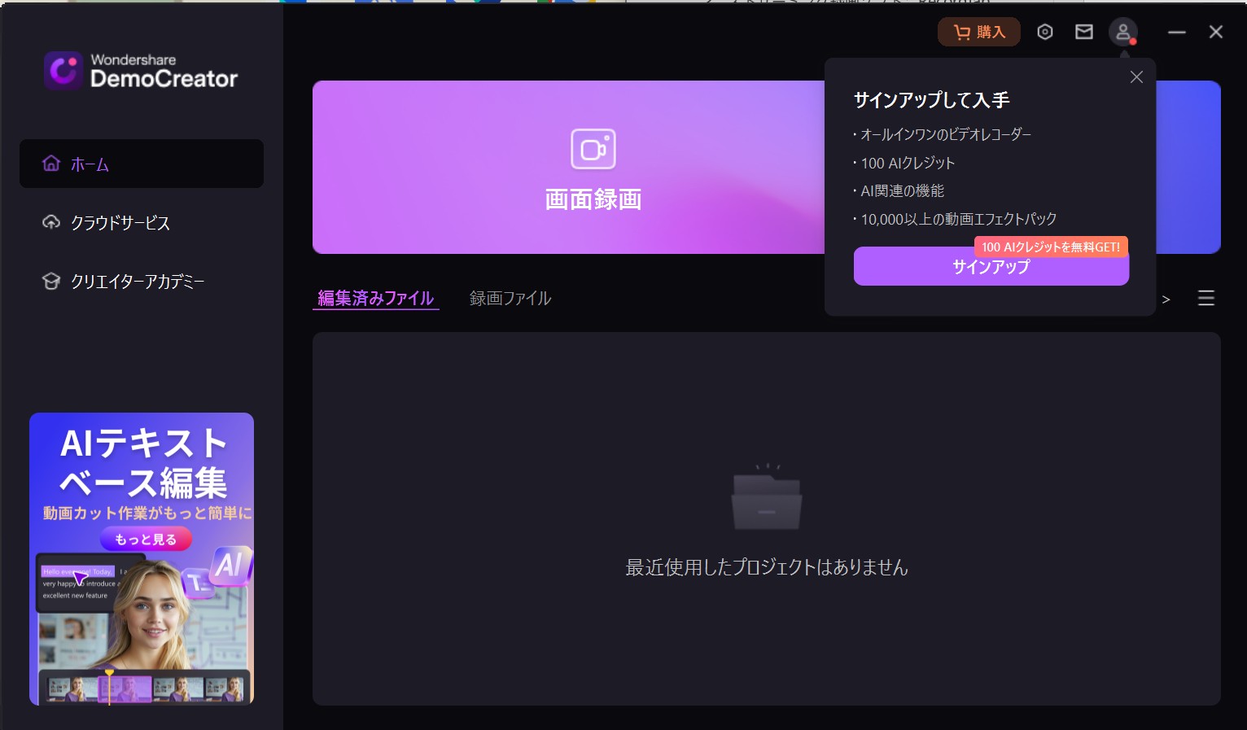Switch to 録画ファイル tab
The image size is (1247, 730).
510,299
